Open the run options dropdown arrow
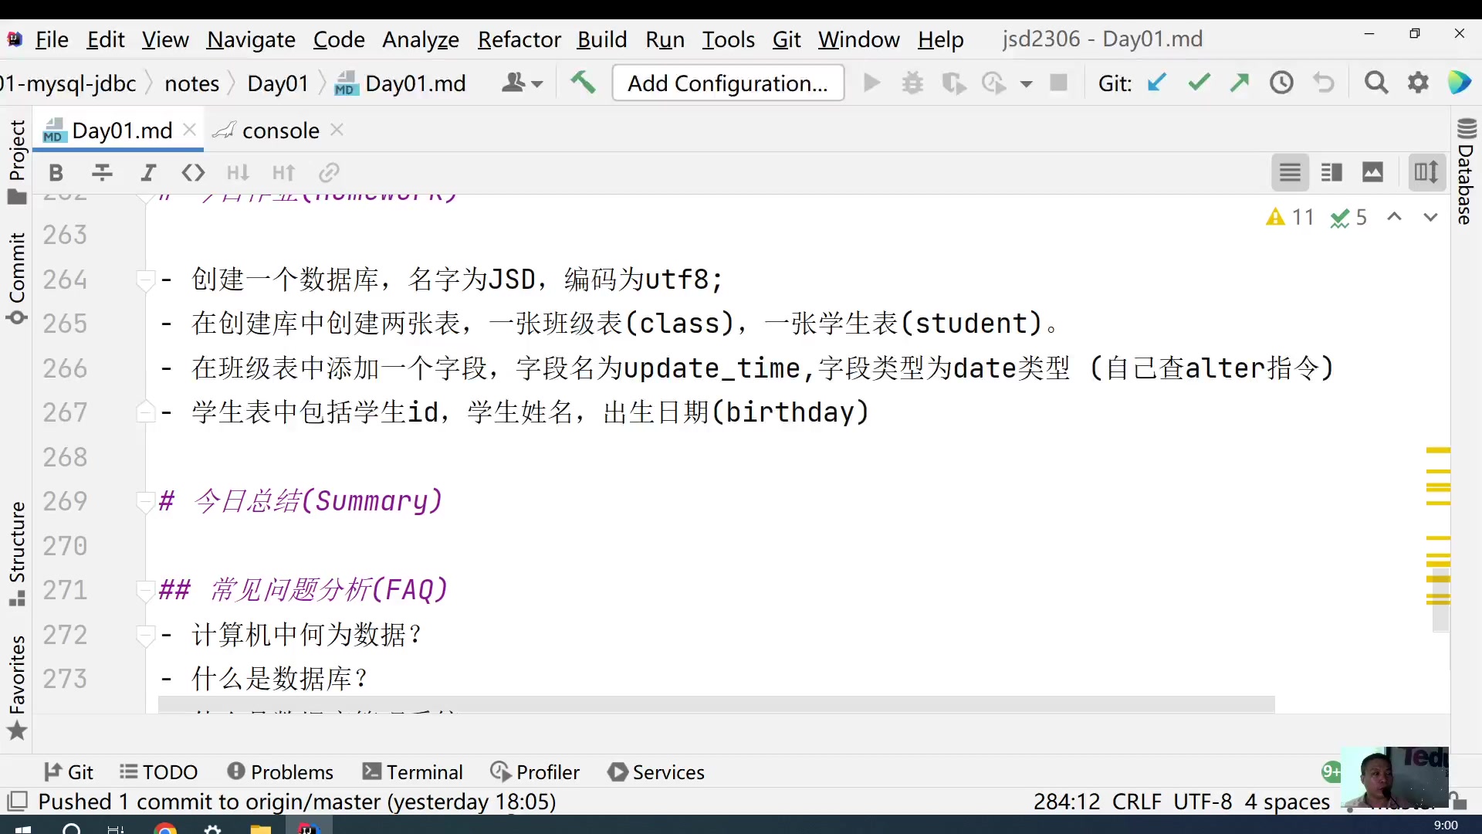The height and width of the screenshot is (834, 1482). click(x=1026, y=83)
